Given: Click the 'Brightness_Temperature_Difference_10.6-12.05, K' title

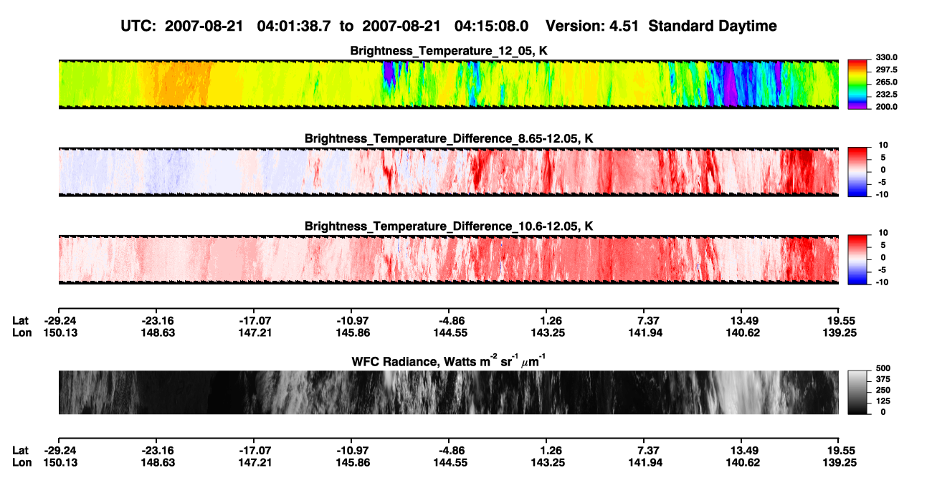Looking at the screenshot, I should pos(449,226).
